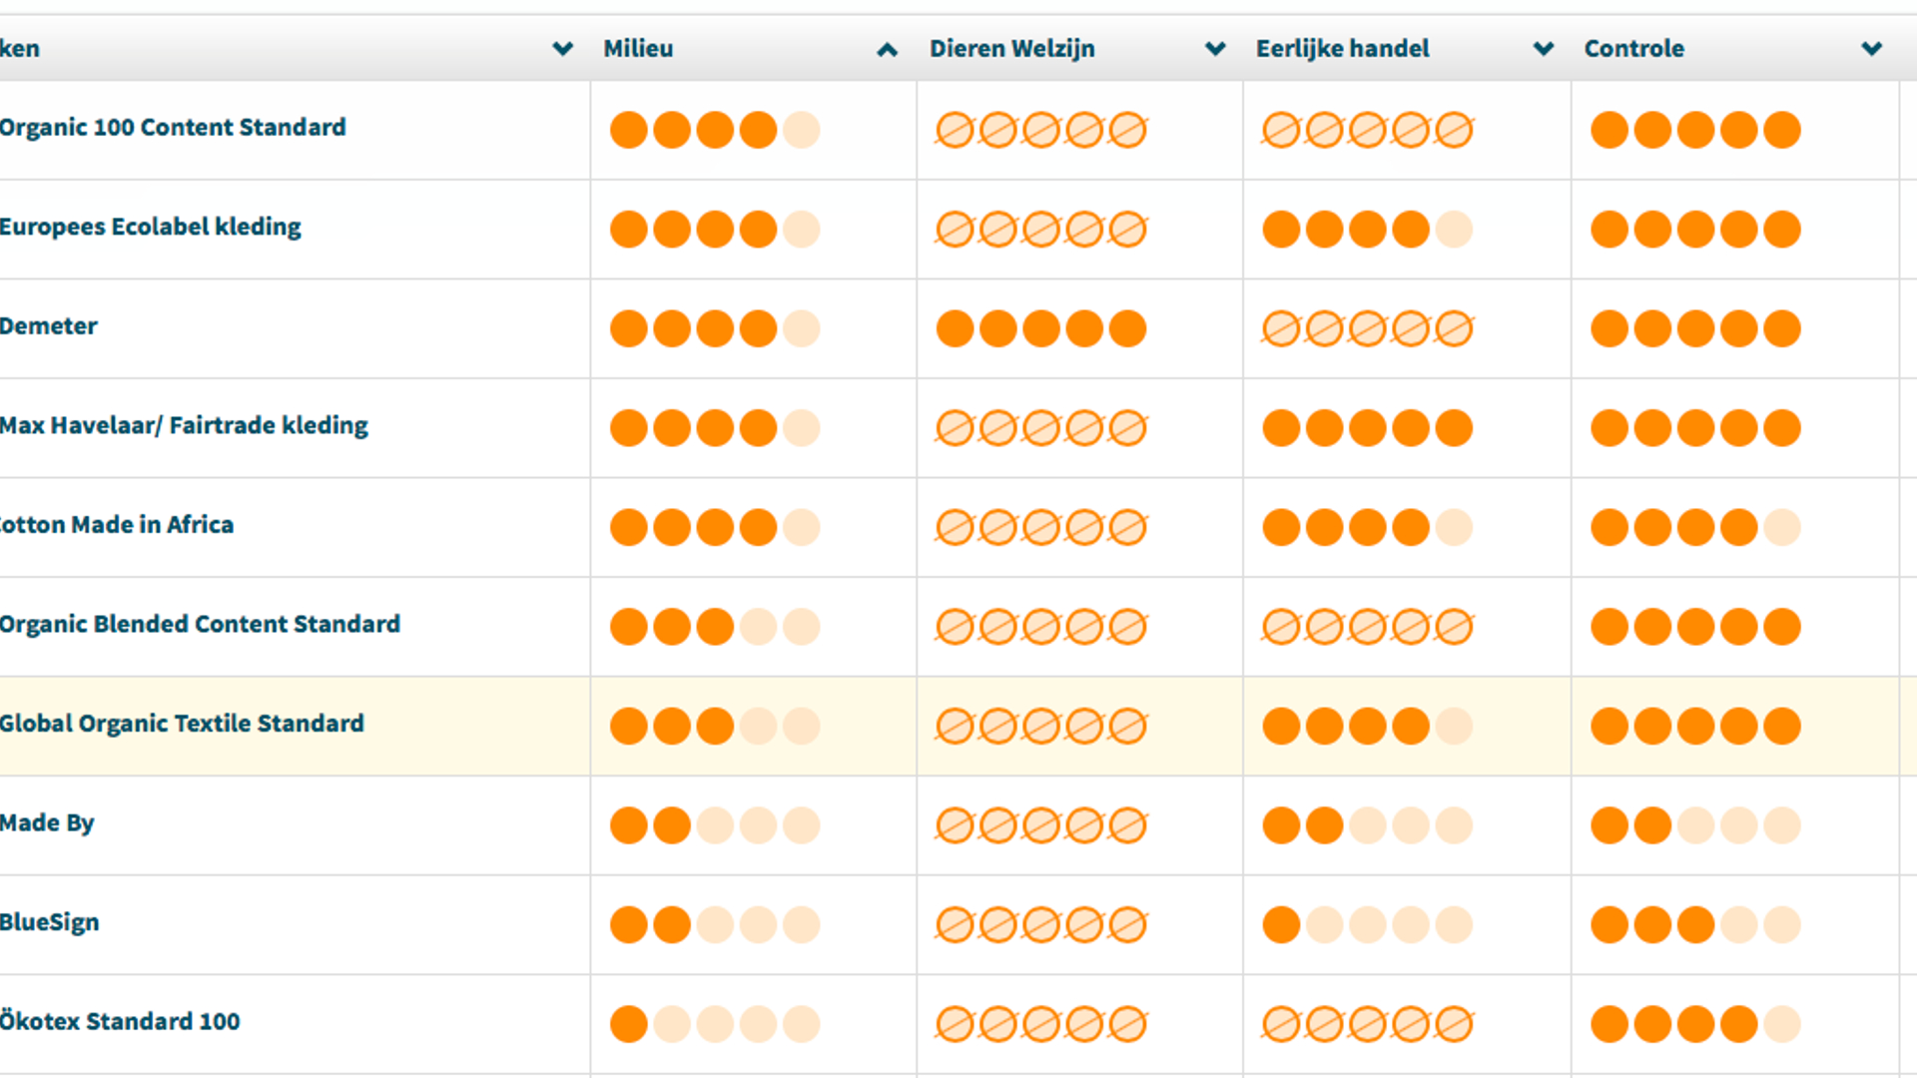Click Eerlijke handel rating dots for Cotton Made in Africa

(x=1368, y=527)
